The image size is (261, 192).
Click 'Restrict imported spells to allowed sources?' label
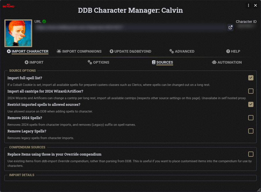click(44, 105)
